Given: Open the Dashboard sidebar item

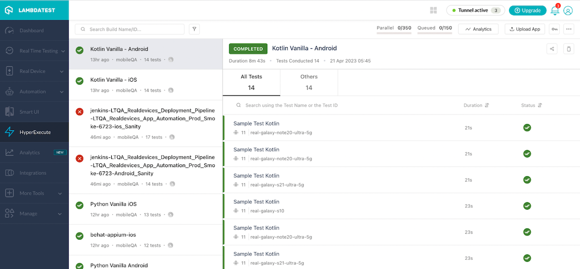Looking at the screenshot, I should pos(34,30).
